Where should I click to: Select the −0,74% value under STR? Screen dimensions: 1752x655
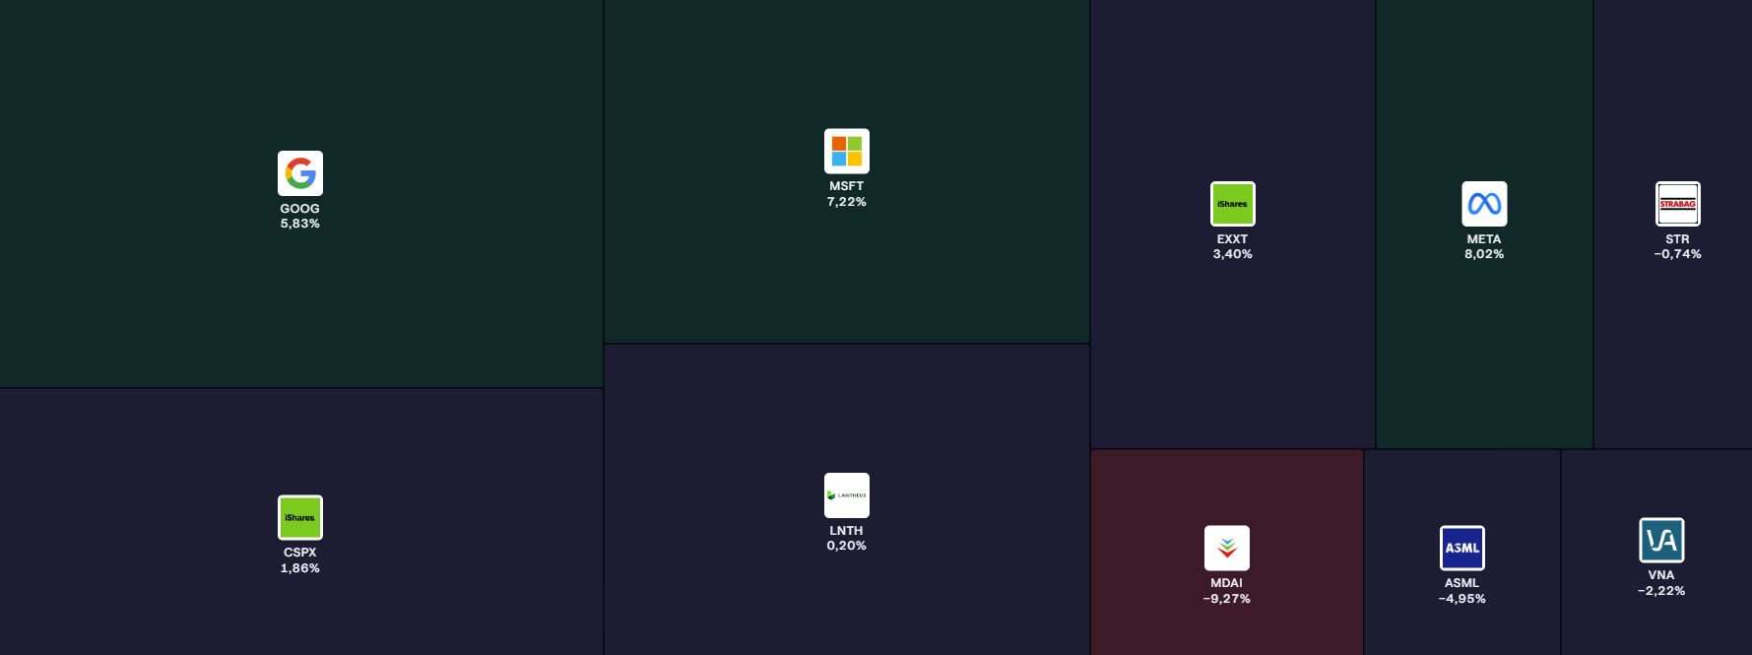click(1677, 254)
